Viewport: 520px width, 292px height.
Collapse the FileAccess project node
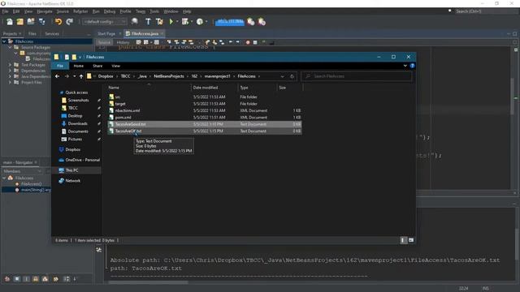coord(4,41)
